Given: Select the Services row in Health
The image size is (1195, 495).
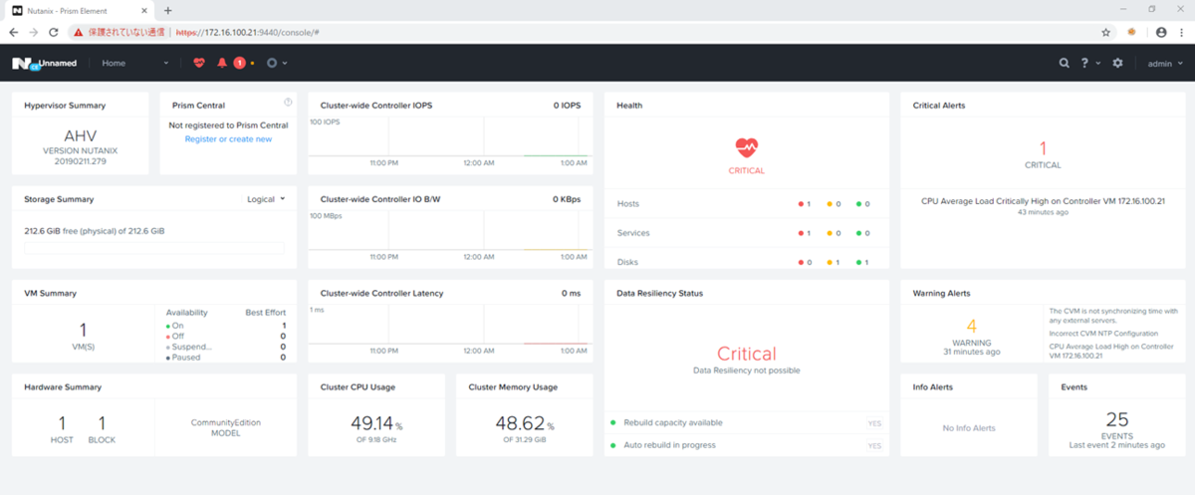Looking at the screenshot, I should [x=746, y=233].
